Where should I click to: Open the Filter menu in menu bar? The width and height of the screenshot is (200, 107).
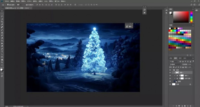click(41, 1)
